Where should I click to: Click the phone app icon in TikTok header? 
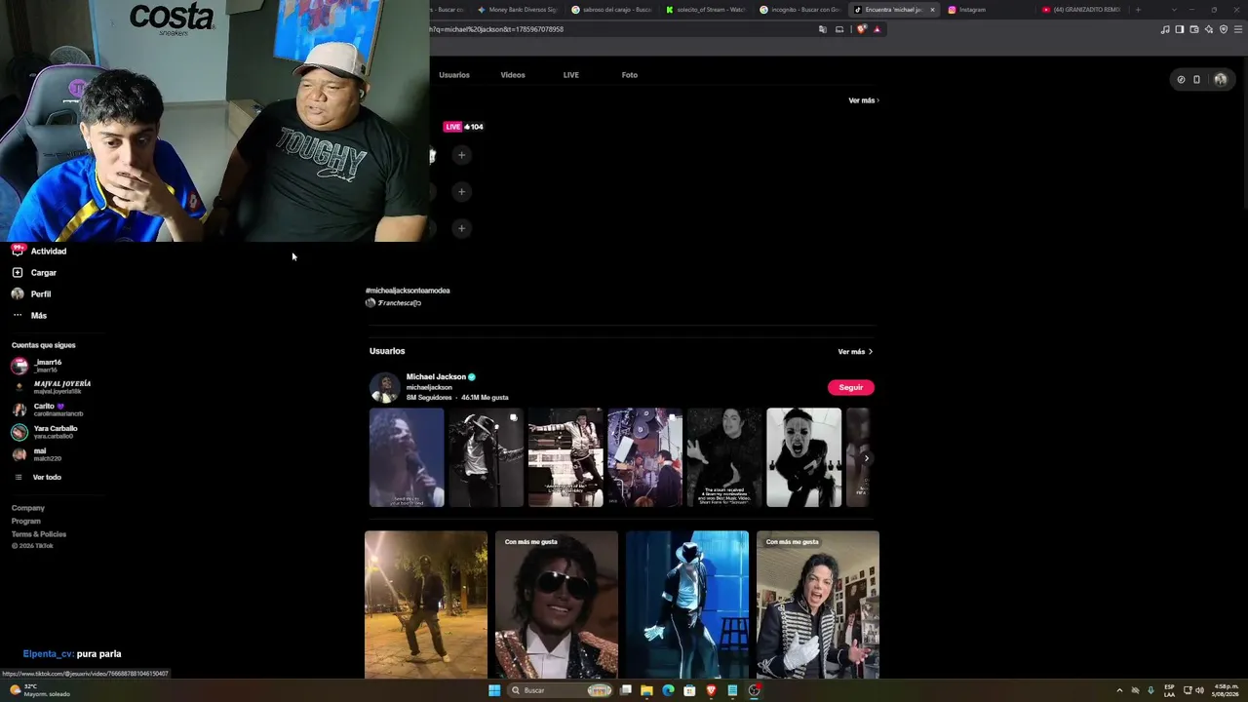[x=1196, y=80]
